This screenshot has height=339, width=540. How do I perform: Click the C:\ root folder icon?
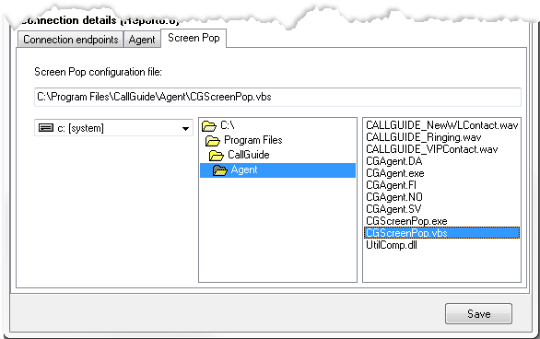209,126
